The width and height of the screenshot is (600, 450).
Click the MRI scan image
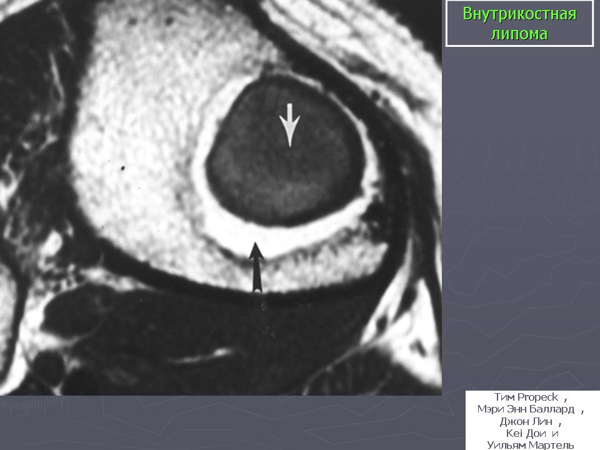221,197
